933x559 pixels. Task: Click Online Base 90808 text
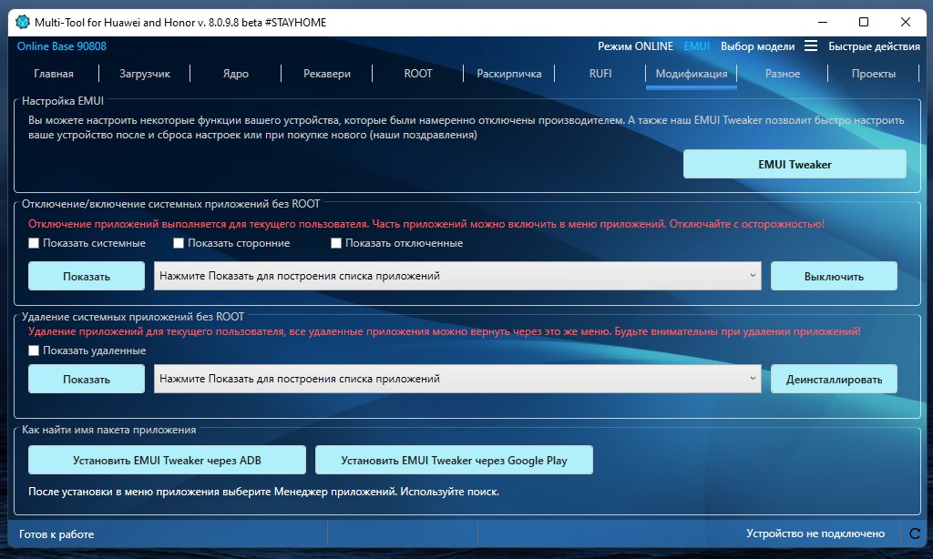[x=62, y=46]
